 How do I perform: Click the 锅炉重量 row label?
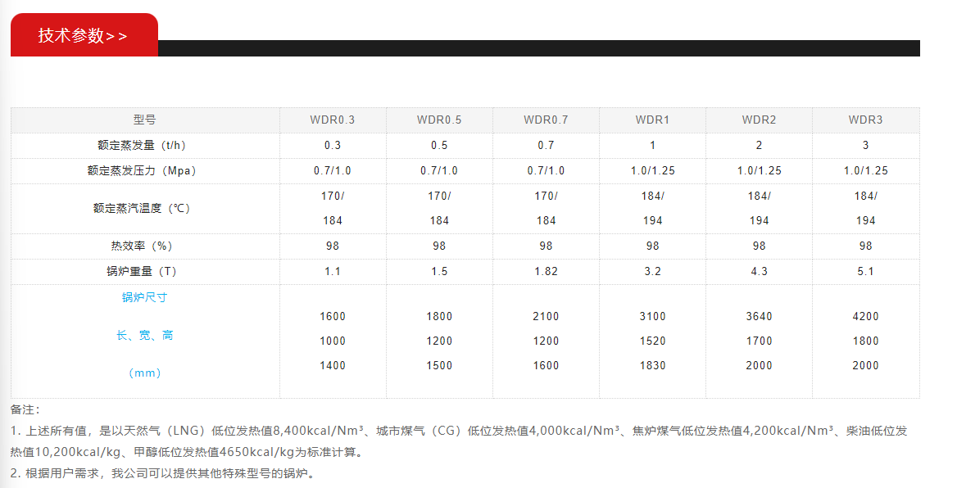click(x=143, y=271)
